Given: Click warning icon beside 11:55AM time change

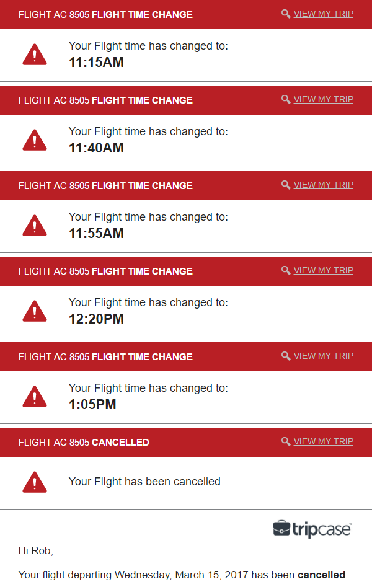Looking at the screenshot, I should coord(35,226).
